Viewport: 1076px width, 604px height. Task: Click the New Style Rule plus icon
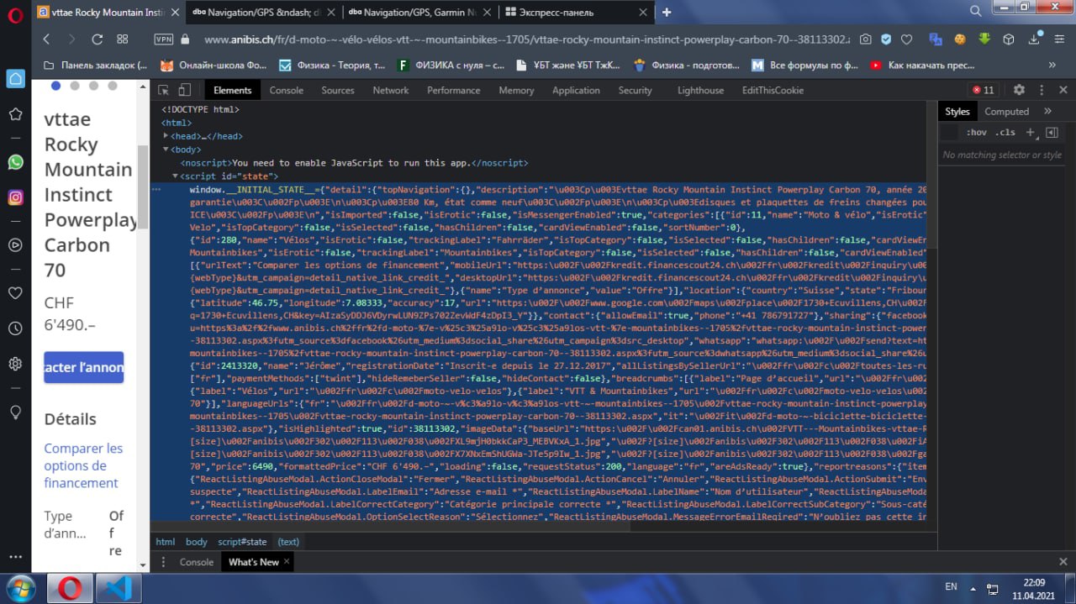[1030, 133]
